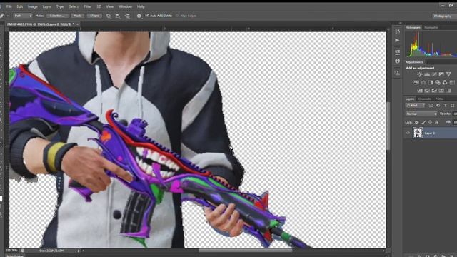Add a Vibrance adjustment

448,74
